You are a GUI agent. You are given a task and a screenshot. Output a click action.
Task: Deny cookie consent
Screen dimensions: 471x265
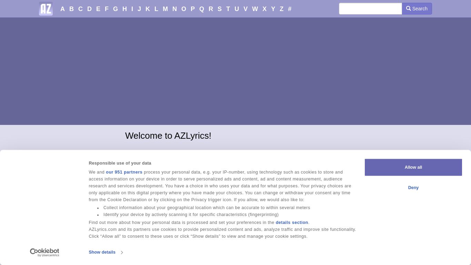(413, 188)
